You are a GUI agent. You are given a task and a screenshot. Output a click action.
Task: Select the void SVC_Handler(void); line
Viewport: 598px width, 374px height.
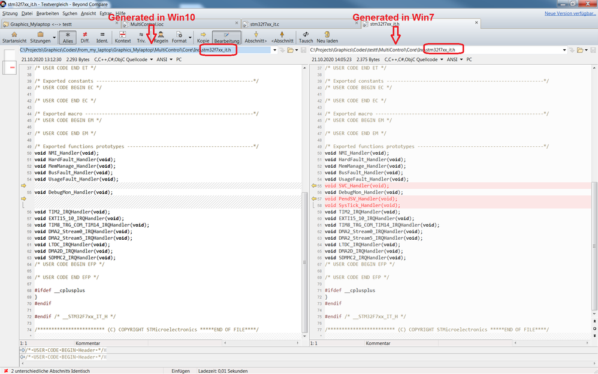tap(357, 186)
